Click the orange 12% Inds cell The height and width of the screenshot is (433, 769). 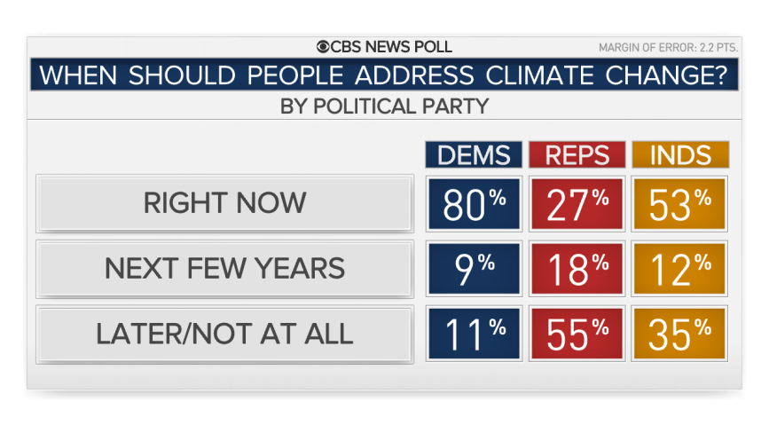679,269
